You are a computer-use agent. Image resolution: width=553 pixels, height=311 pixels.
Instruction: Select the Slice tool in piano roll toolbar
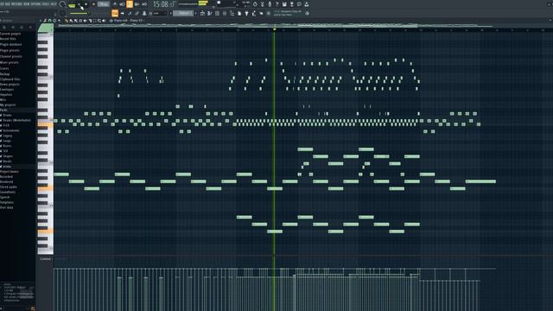(90, 21)
